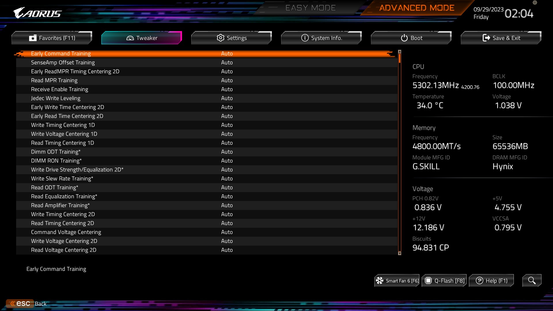This screenshot has width=553, height=311.
Task: Click scrollbar up arrow in settings list
Action: tap(399, 52)
